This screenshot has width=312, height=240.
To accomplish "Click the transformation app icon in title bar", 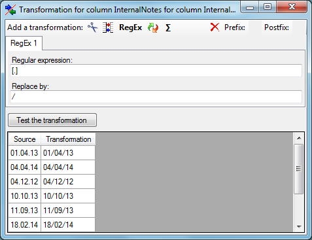I will [10, 10].
